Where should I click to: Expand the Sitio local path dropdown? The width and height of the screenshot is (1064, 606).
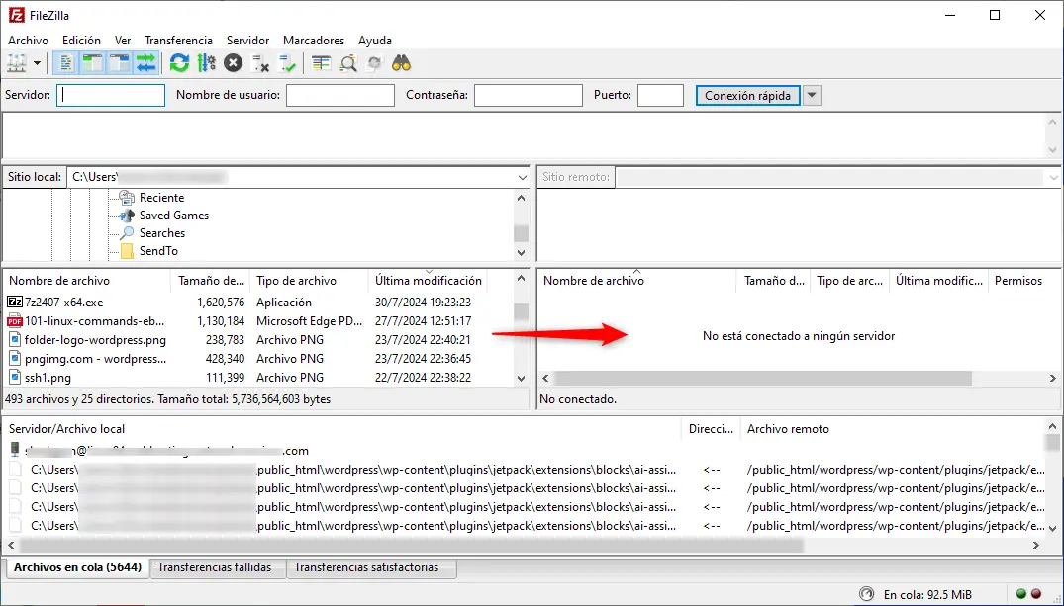tap(522, 178)
